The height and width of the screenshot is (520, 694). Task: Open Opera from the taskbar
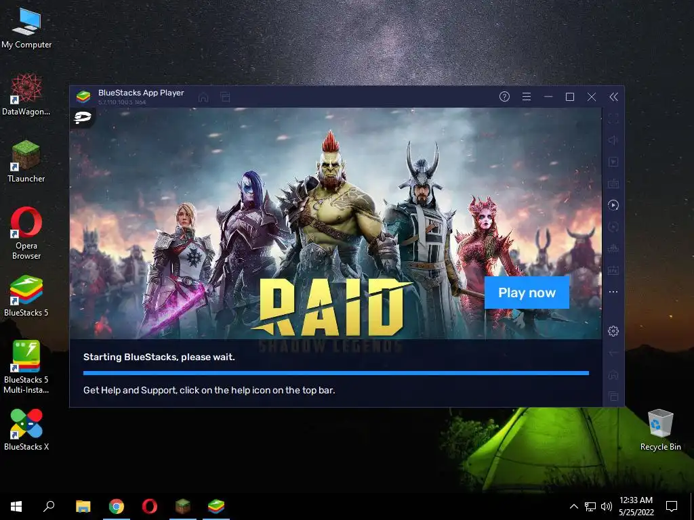[150, 506]
